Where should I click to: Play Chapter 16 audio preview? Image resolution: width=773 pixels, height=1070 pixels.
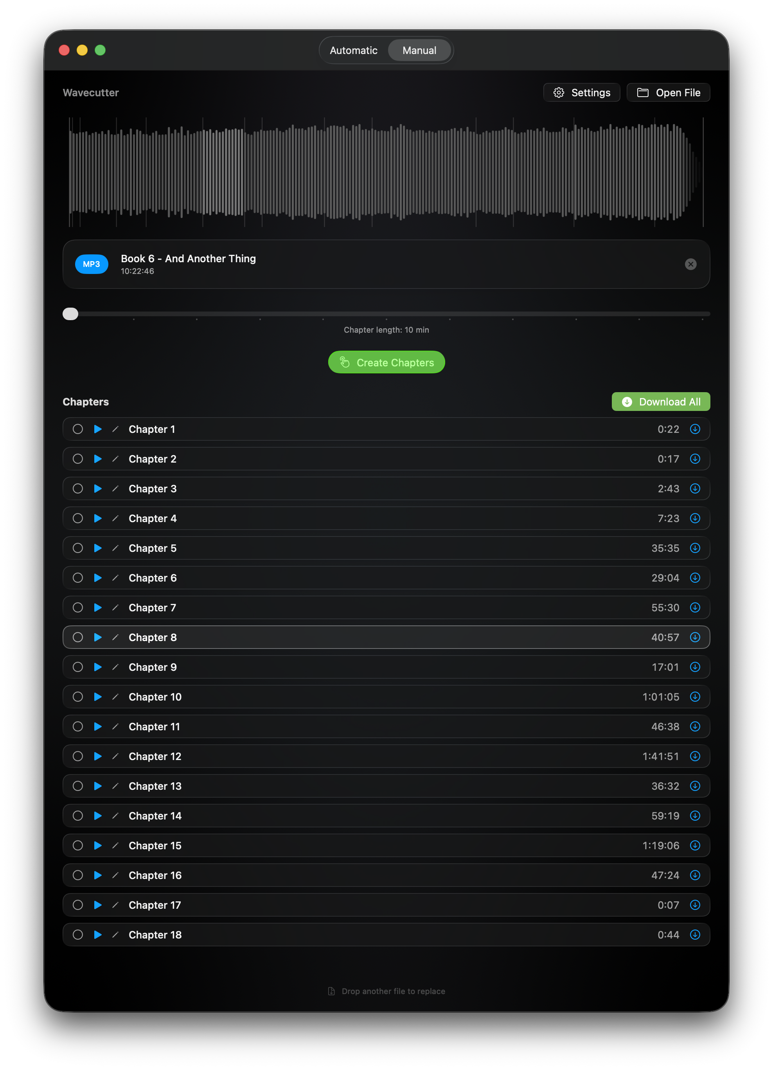click(98, 875)
